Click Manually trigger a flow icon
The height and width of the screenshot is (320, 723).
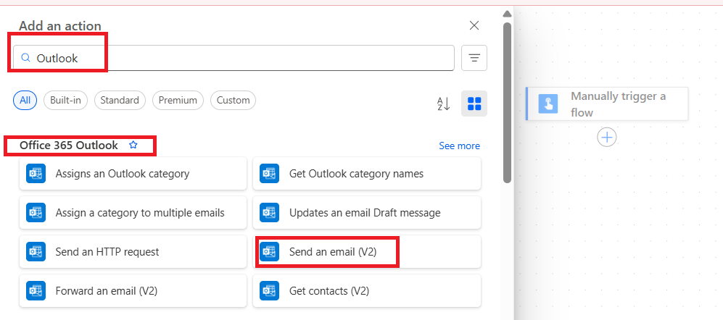click(548, 104)
